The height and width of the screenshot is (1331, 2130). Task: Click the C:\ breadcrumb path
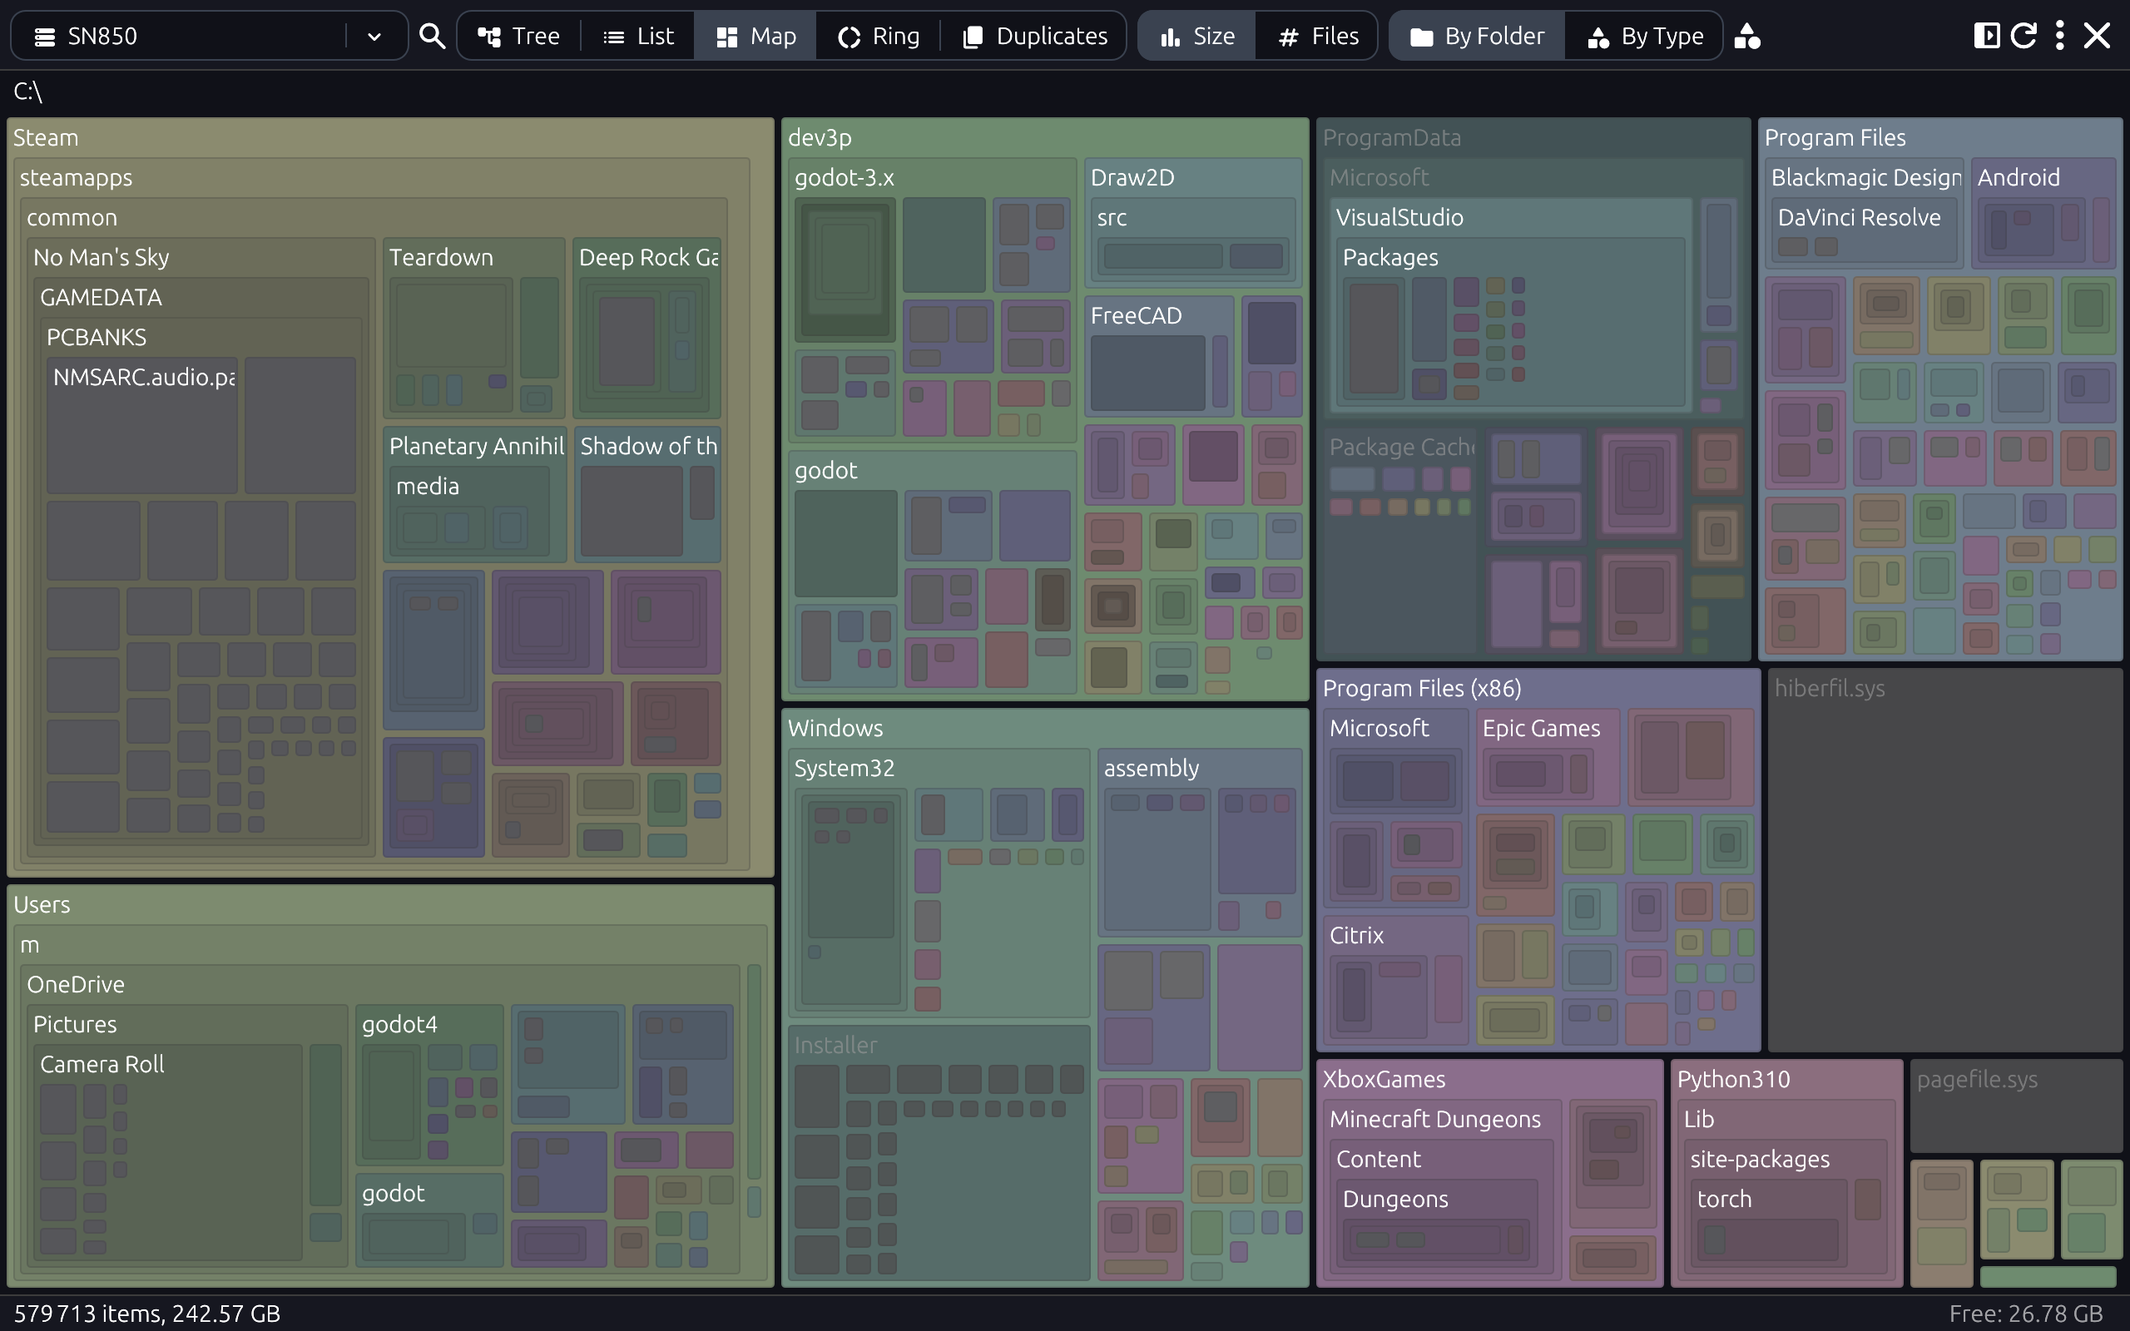(26, 91)
